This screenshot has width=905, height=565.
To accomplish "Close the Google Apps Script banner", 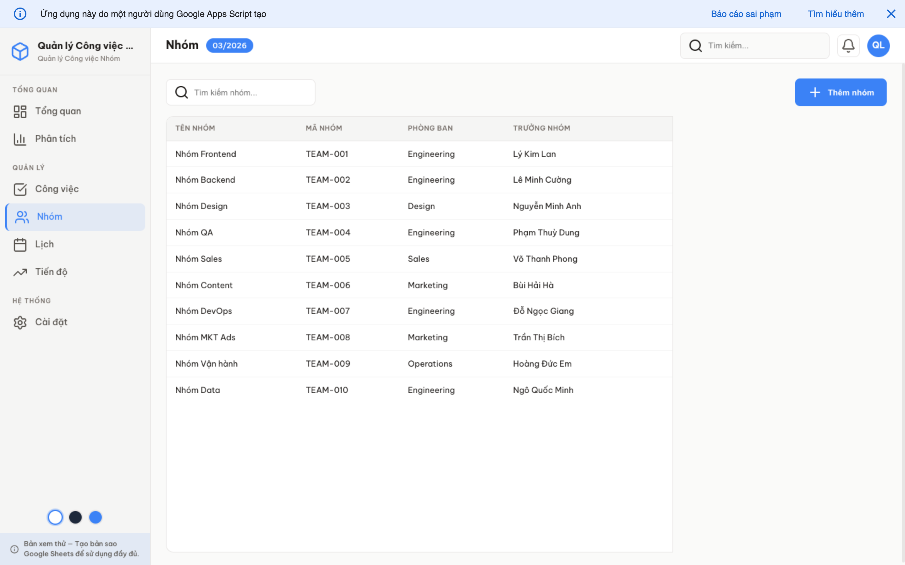I will [891, 13].
